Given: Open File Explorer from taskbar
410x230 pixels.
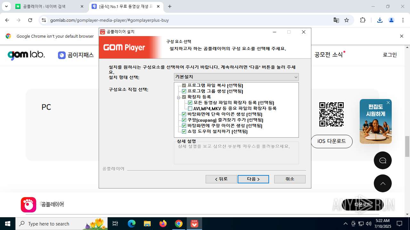Looking at the screenshot, I should (147, 224).
